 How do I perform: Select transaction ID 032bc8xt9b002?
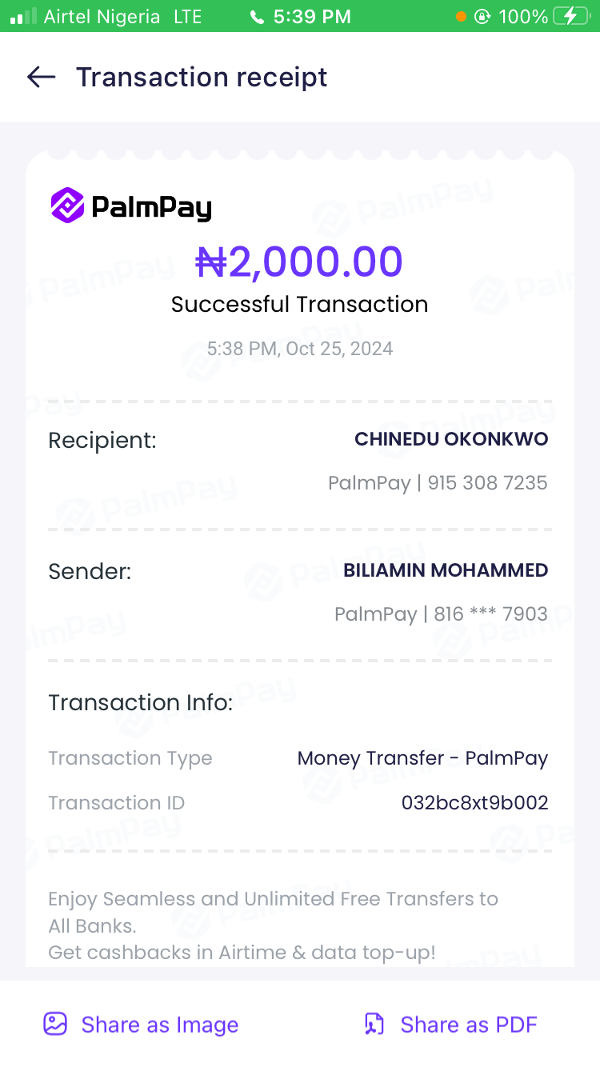(474, 802)
